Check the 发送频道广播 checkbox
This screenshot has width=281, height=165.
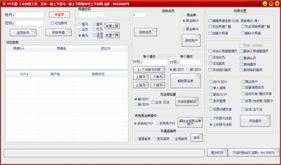point(210,26)
